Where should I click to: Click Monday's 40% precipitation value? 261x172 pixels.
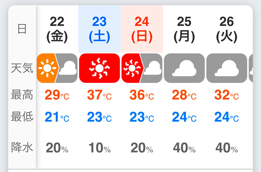point(184,148)
